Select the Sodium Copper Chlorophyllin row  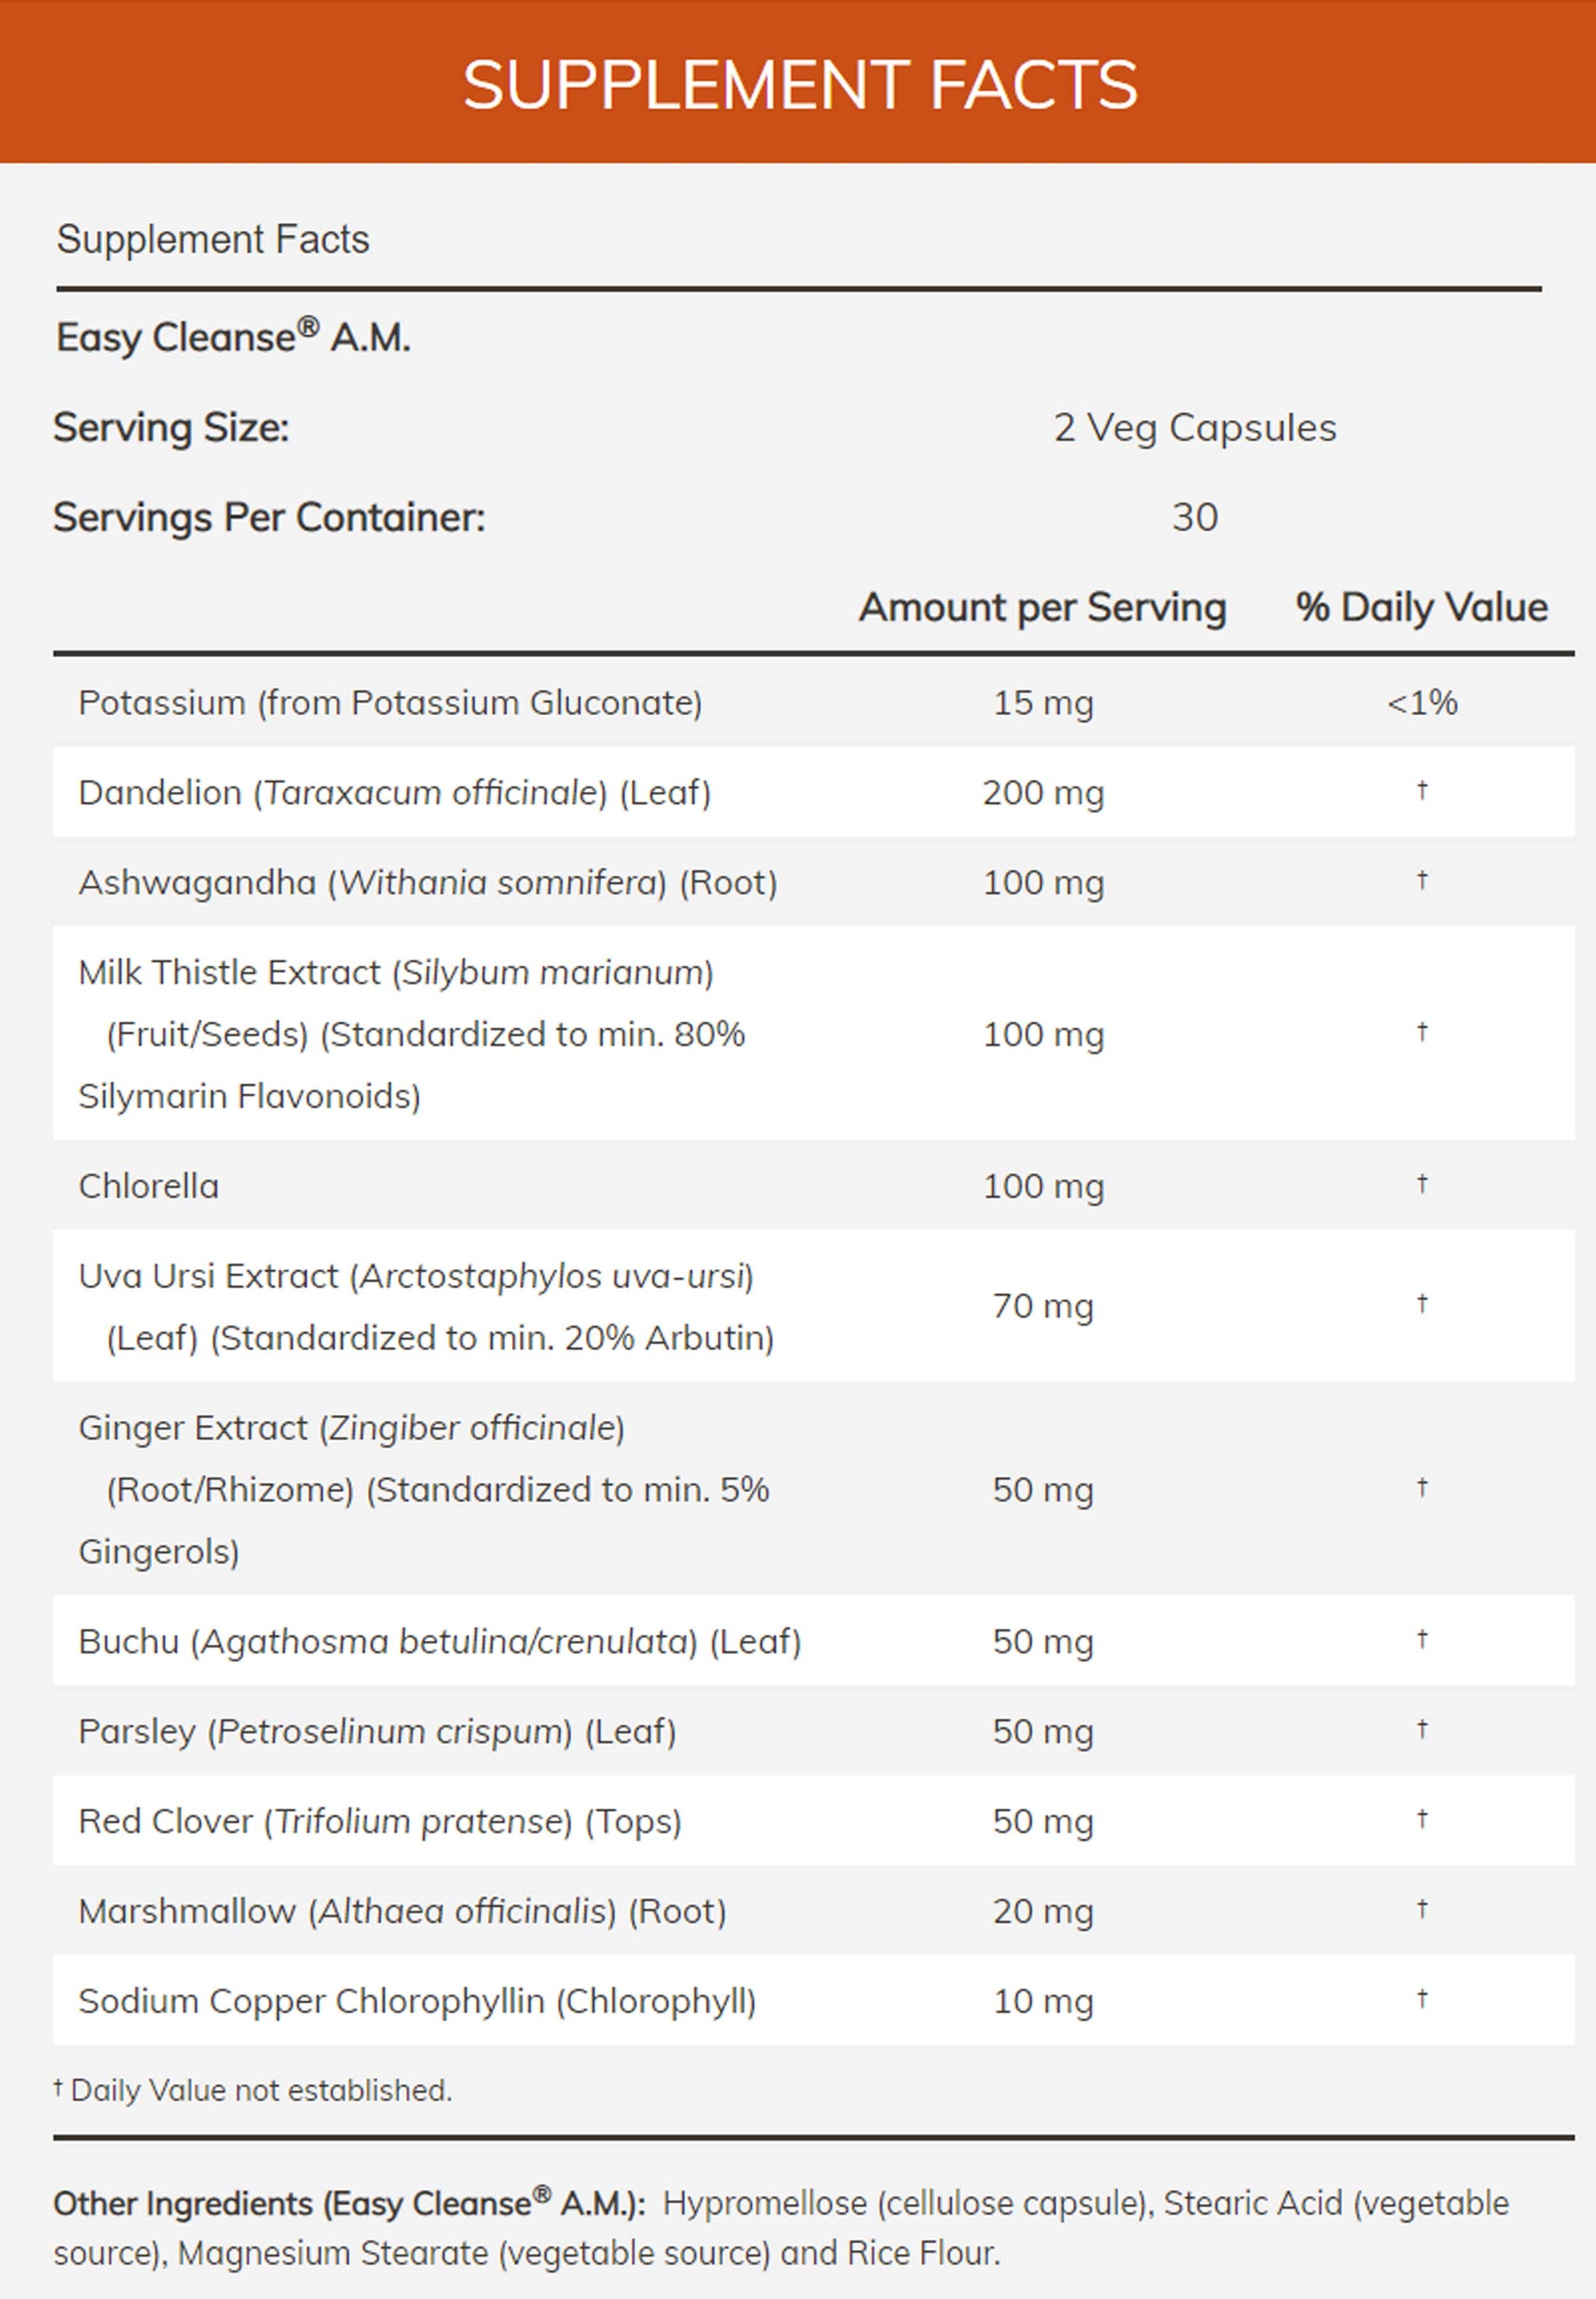point(417,2001)
